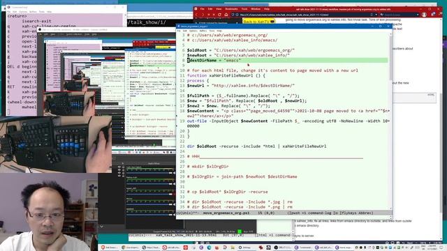The image size is (447, 251).
Task: Adjust fourth OBS mixer volume slider
Action: tap(149, 204)
